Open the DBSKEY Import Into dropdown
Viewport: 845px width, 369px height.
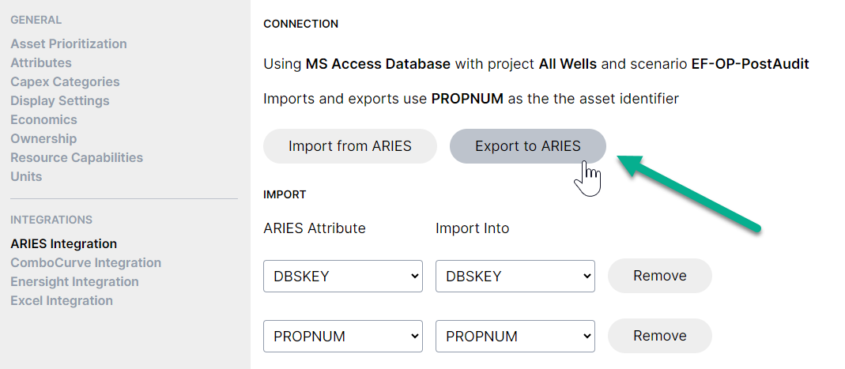pos(515,276)
